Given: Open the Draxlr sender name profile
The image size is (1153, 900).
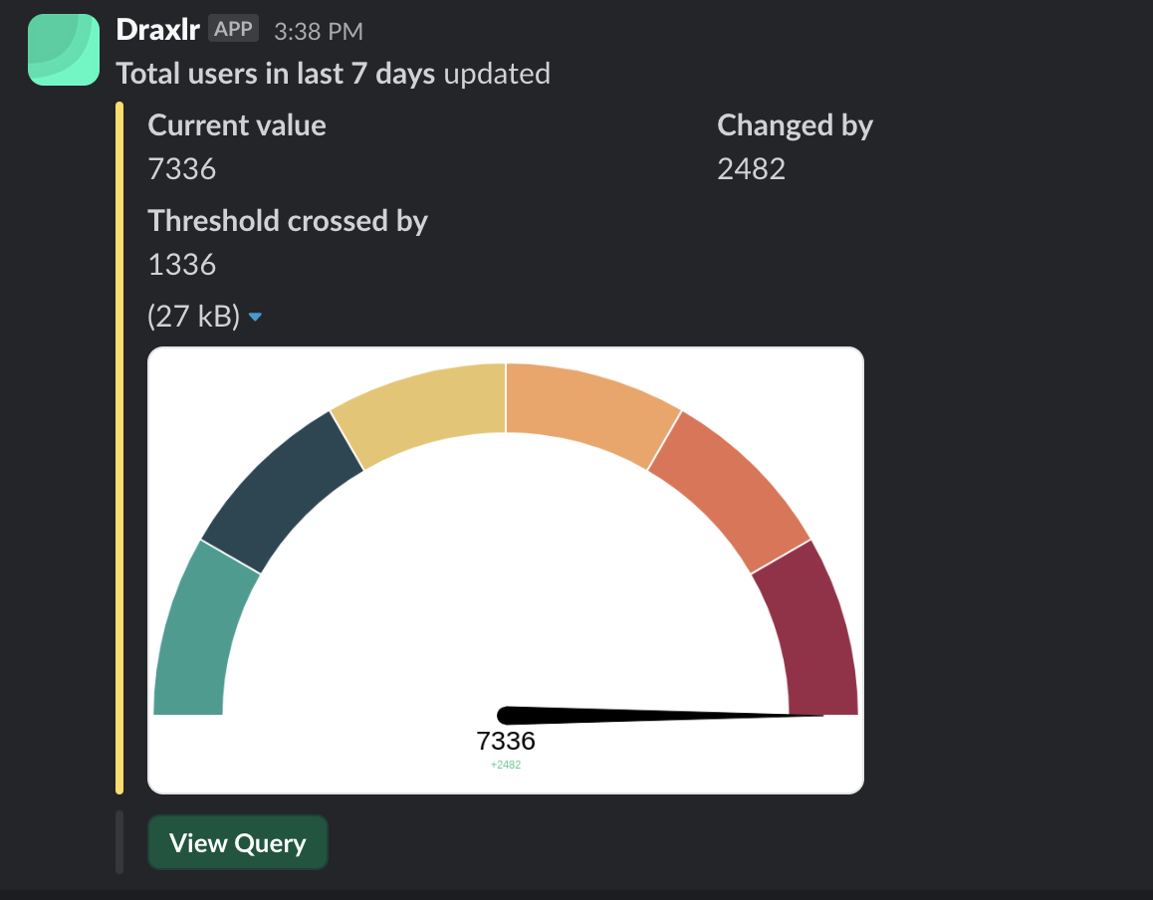Looking at the screenshot, I should (x=157, y=30).
